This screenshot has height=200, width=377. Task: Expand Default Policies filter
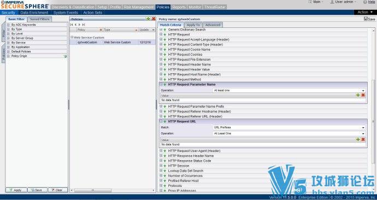8,51
